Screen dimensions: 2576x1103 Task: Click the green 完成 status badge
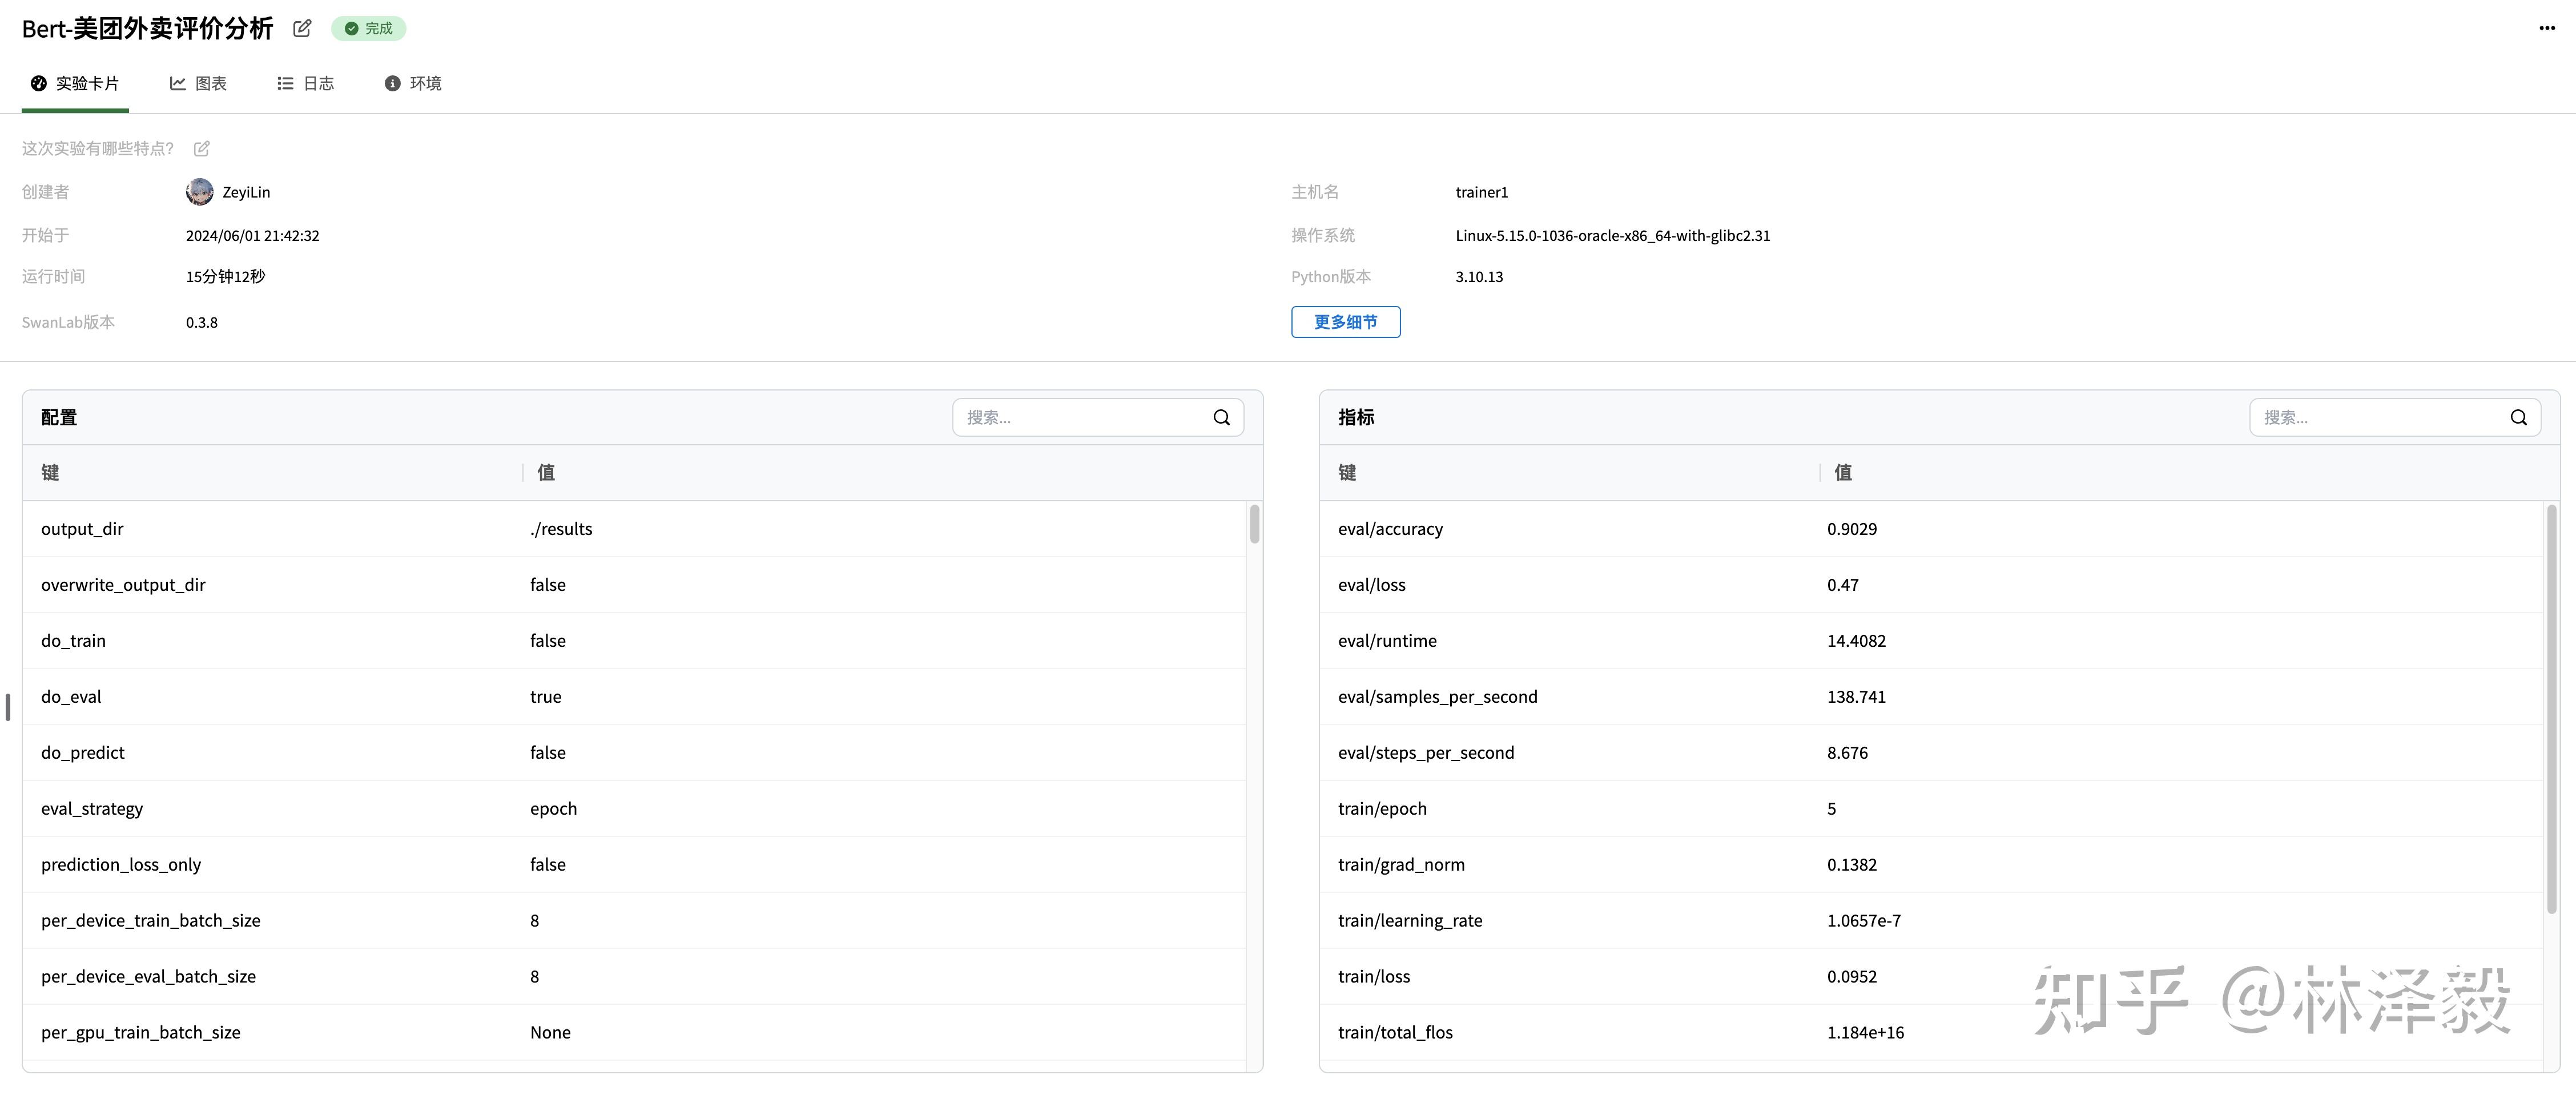point(369,29)
